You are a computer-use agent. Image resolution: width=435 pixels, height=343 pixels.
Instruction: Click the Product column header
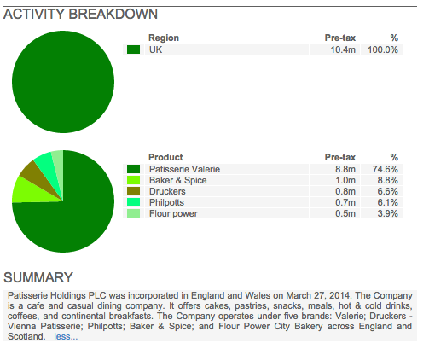(165, 157)
